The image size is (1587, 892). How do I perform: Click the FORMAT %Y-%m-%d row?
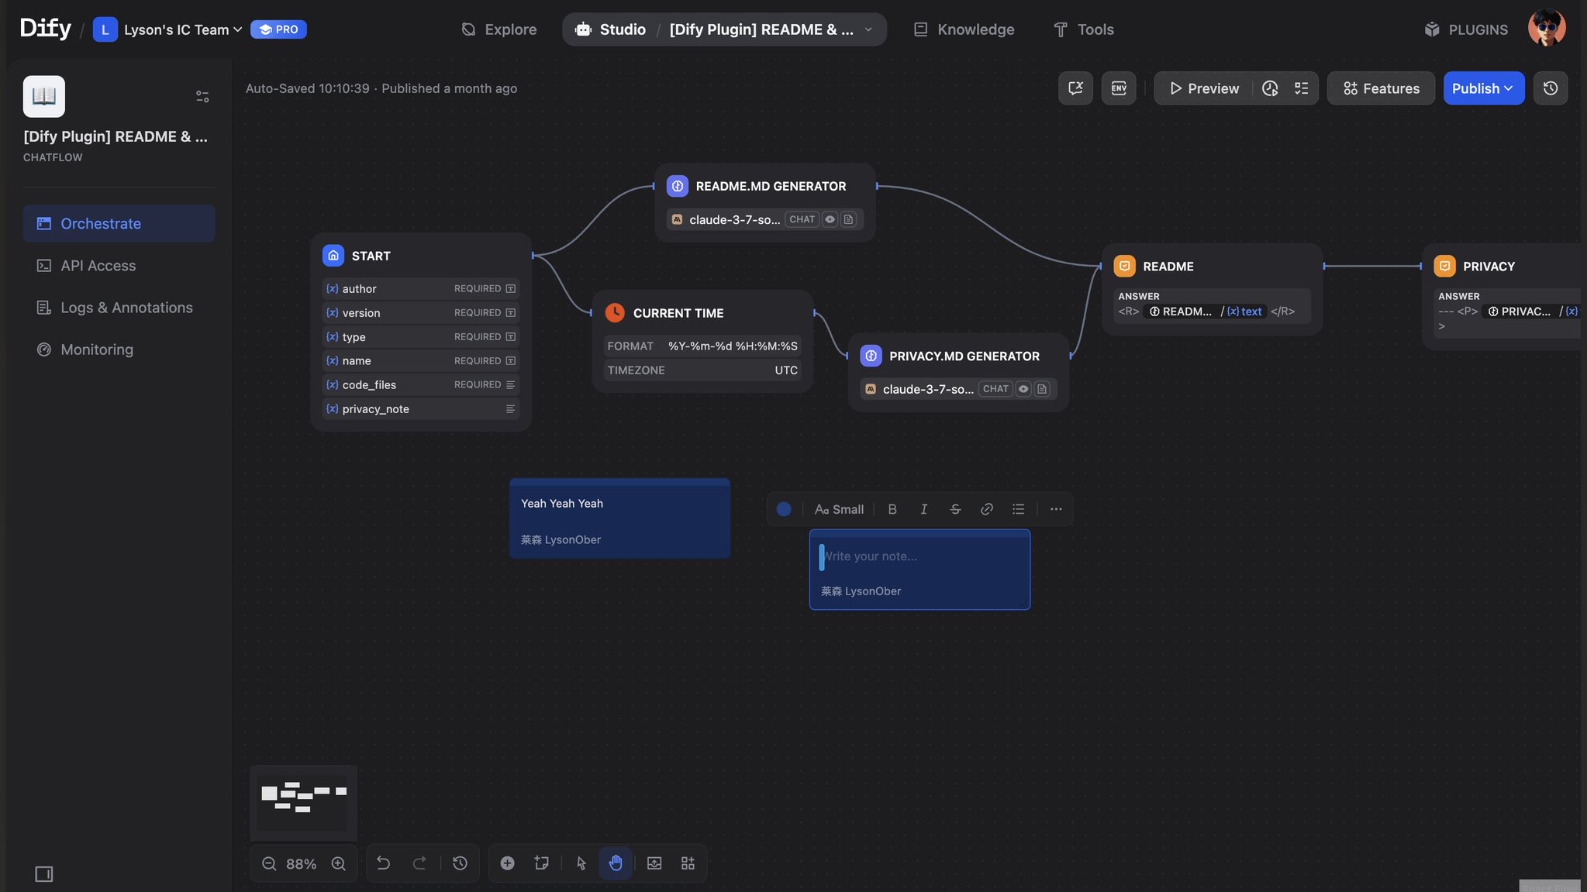point(702,346)
